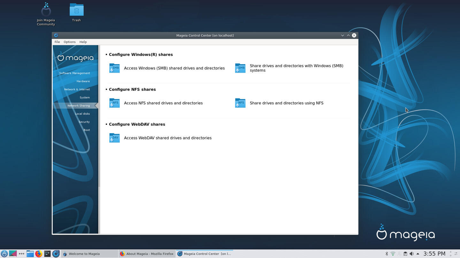Click the 3:55 PM clock
This screenshot has width=460, height=258.
[434, 254]
